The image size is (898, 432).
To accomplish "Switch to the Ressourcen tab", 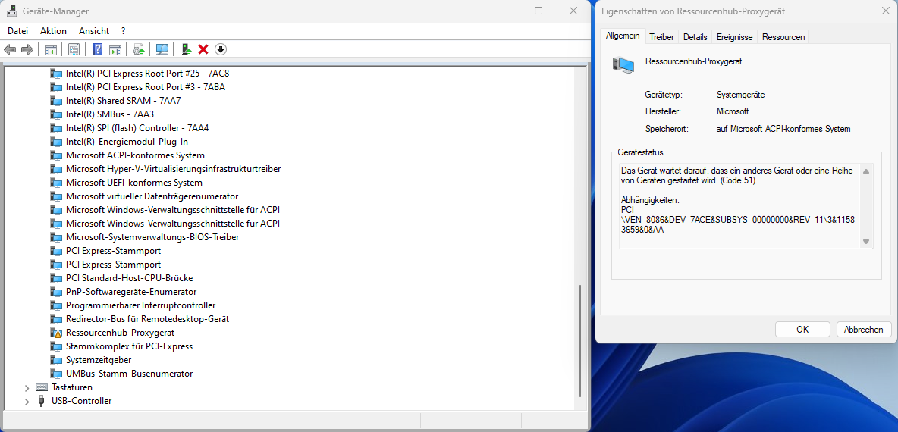I will tap(783, 36).
